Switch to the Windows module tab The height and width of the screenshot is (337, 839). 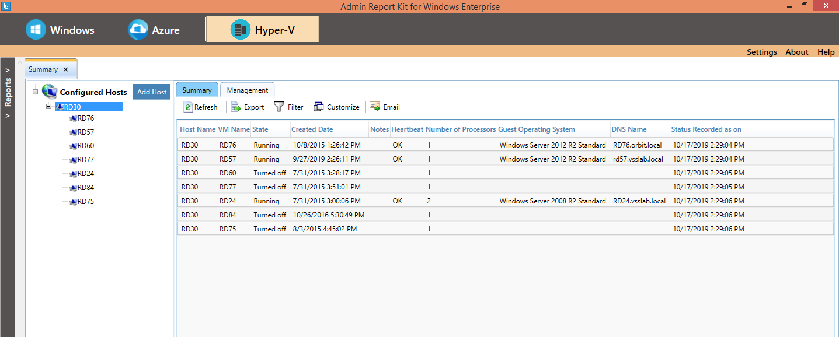[x=60, y=30]
